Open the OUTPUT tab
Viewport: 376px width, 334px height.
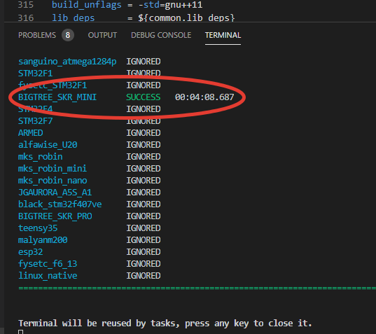102,35
